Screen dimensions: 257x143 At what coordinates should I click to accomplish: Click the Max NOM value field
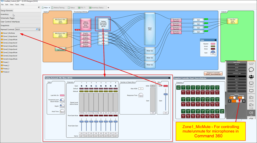tap(142, 88)
